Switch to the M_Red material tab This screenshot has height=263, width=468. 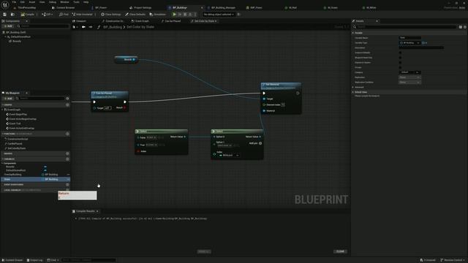click(x=291, y=8)
